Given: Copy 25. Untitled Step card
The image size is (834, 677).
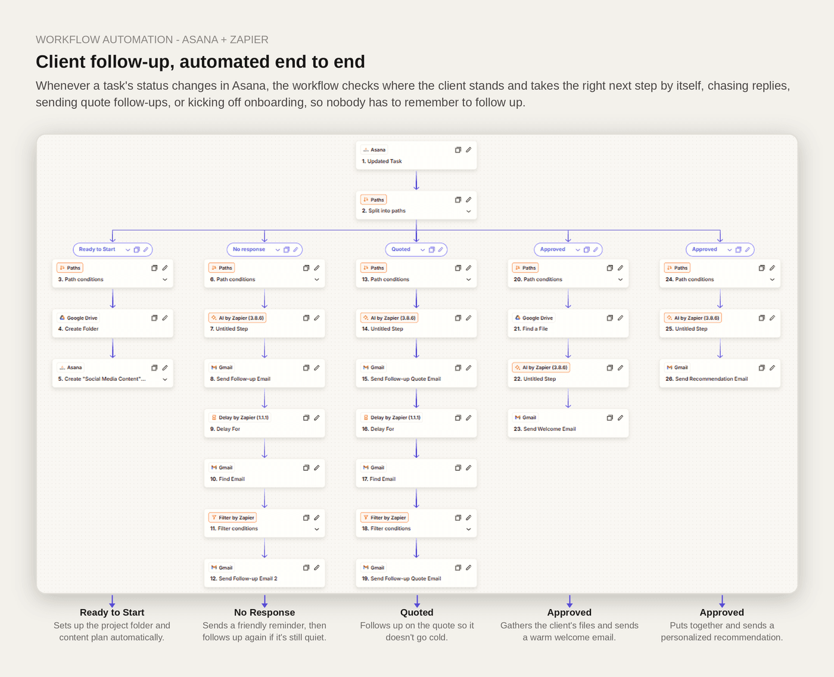Looking at the screenshot, I should (x=762, y=318).
